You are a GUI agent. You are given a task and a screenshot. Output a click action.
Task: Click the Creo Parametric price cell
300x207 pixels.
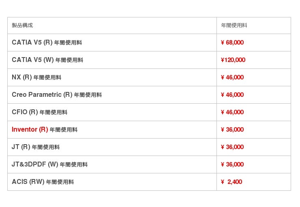tap(232, 95)
